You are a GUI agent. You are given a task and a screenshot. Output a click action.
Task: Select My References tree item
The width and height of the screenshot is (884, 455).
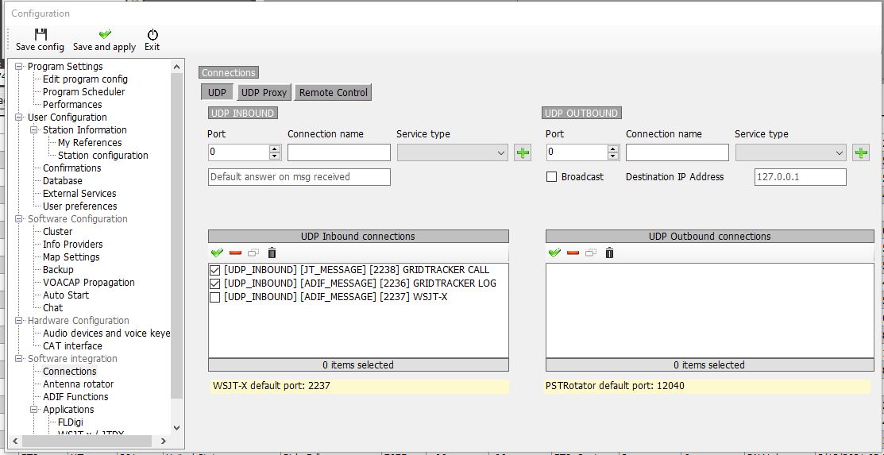point(90,143)
